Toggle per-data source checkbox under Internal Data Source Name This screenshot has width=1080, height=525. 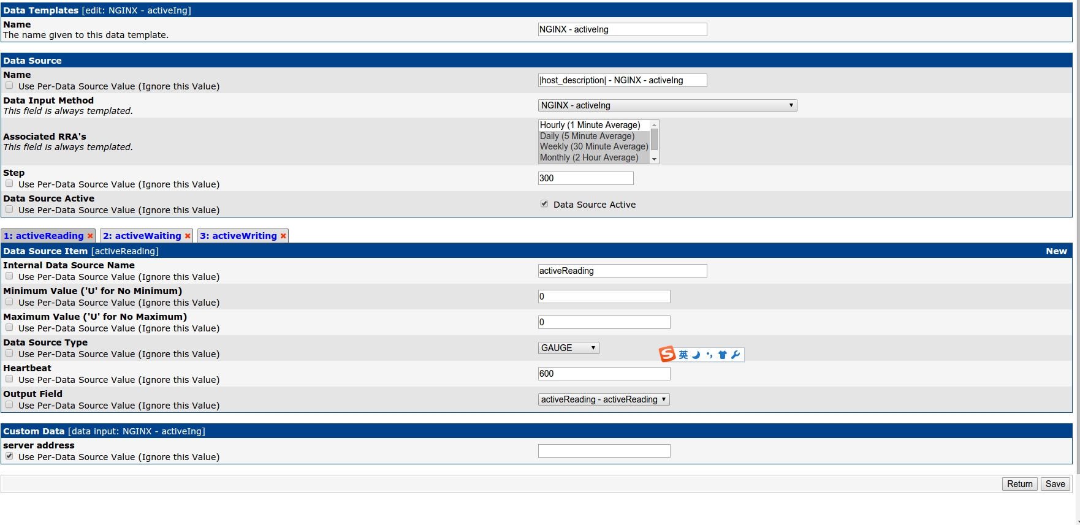pos(9,276)
